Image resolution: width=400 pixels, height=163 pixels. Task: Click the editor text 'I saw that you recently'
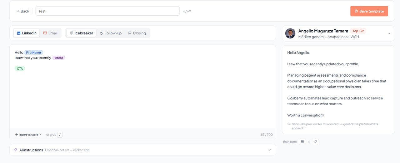click(x=33, y=58)
